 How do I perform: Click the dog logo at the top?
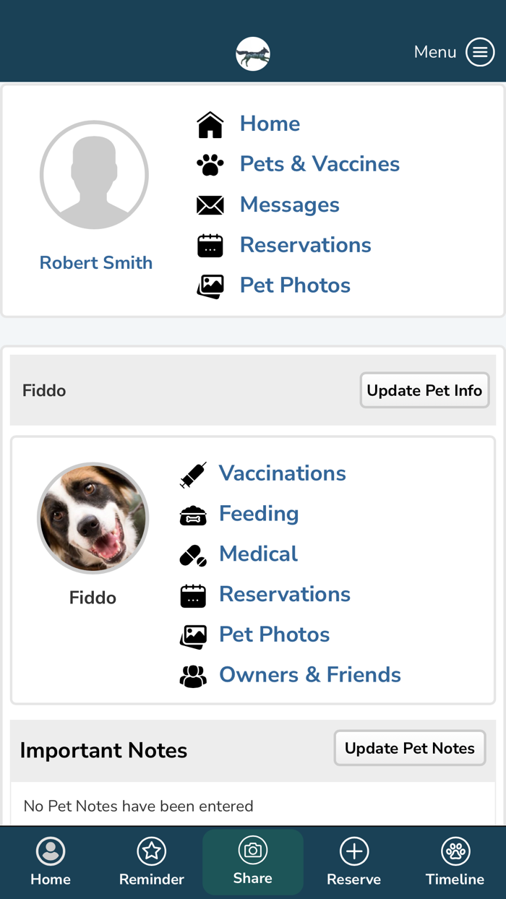coord(252,53)
